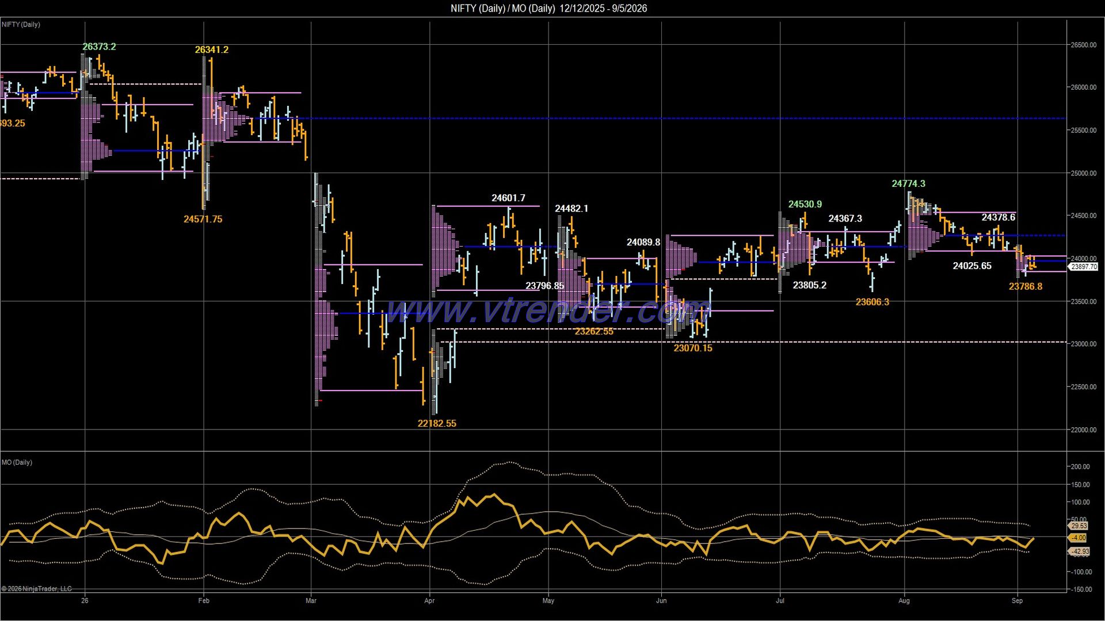Click the 26341.2 swing high label
Image resolution: width=1105 pixels, height=621 pixels.
211,49
